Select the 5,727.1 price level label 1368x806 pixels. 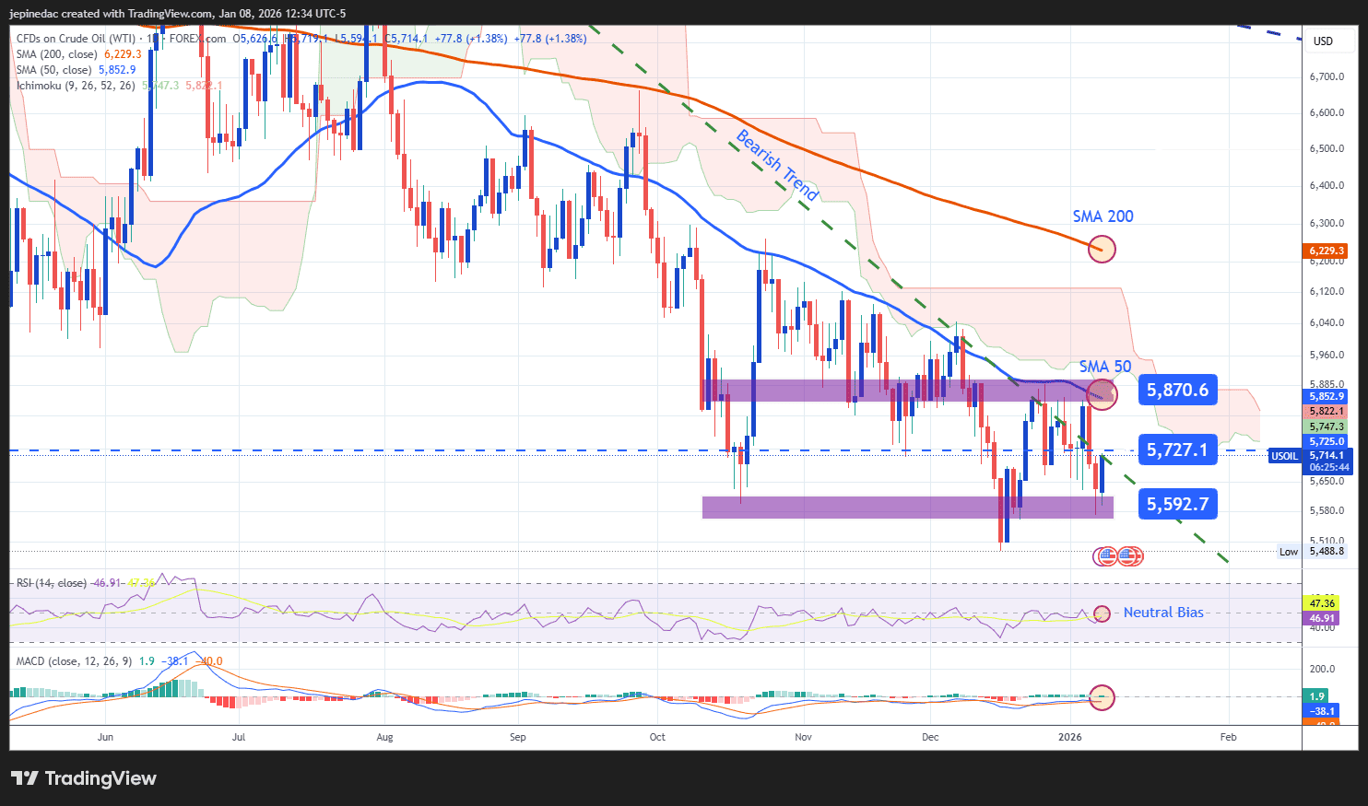point(1177,450)
